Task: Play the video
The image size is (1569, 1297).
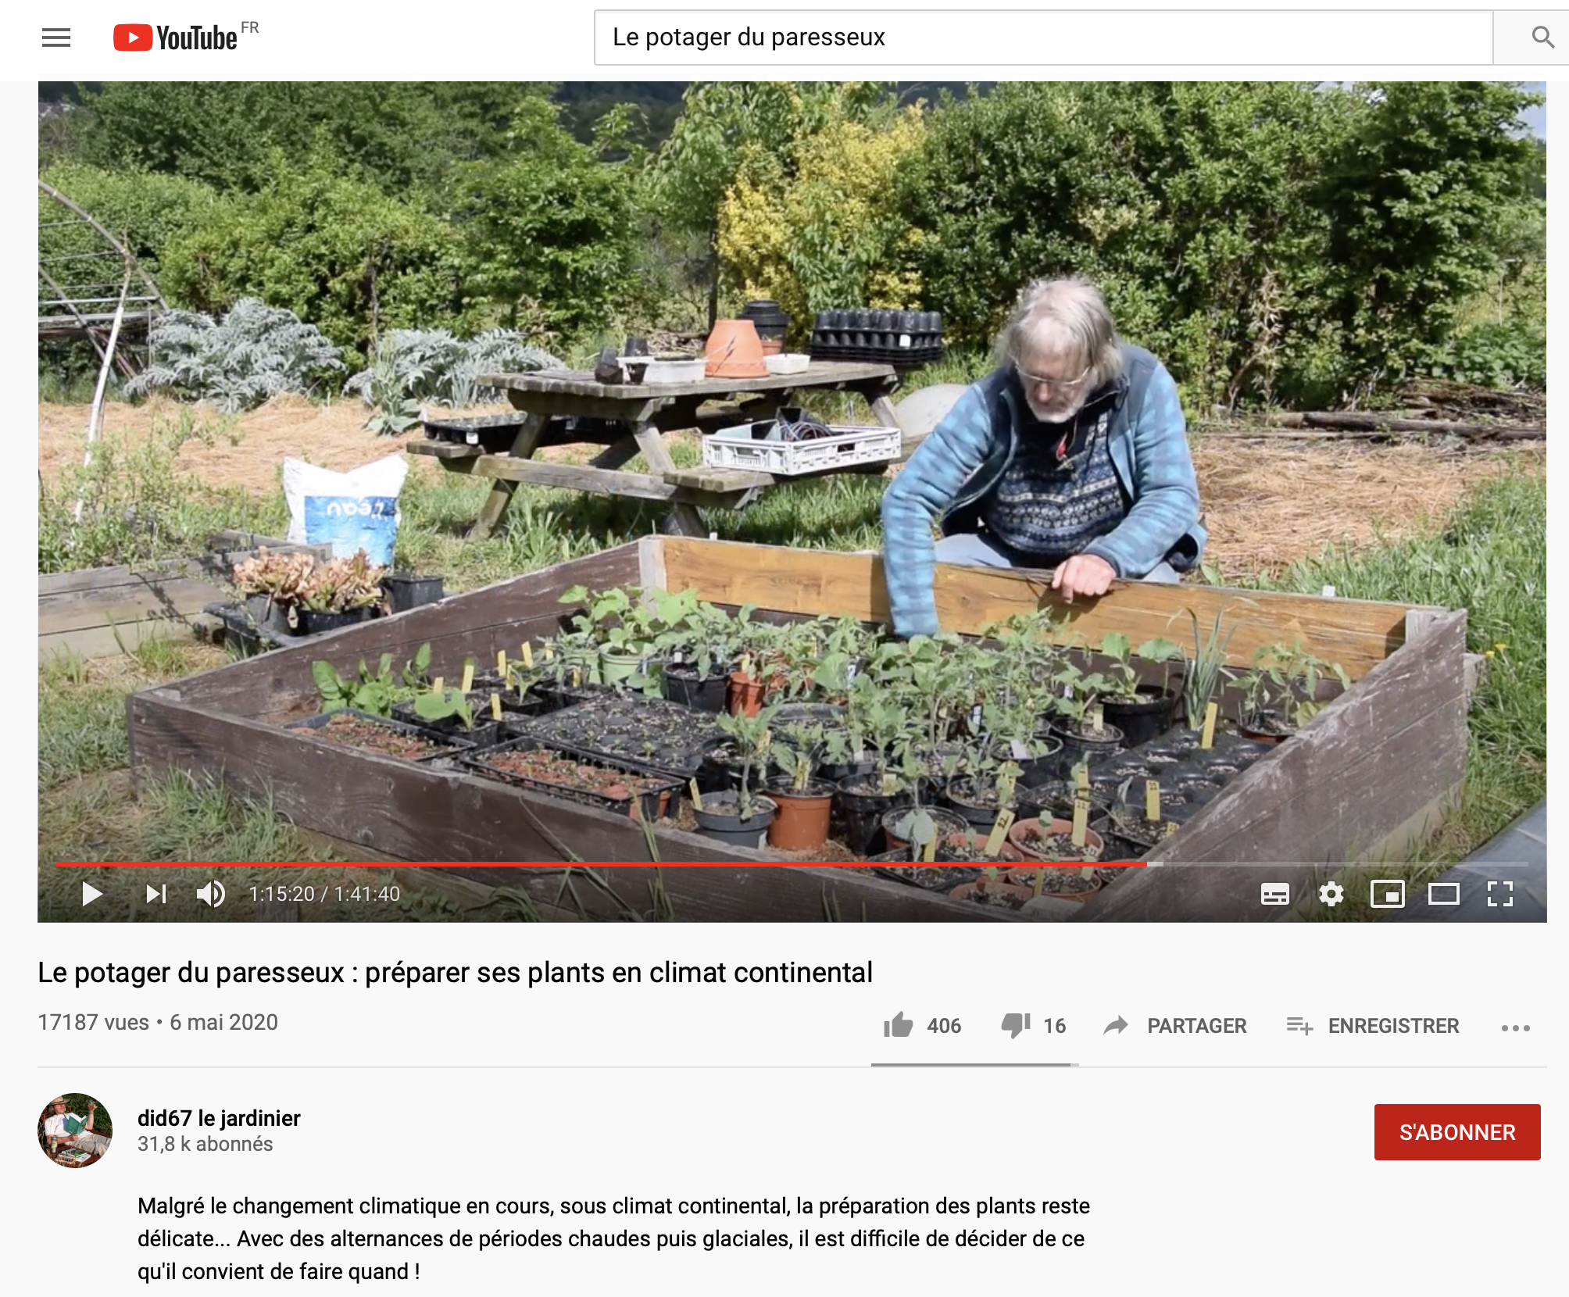Action: point(92,894)
